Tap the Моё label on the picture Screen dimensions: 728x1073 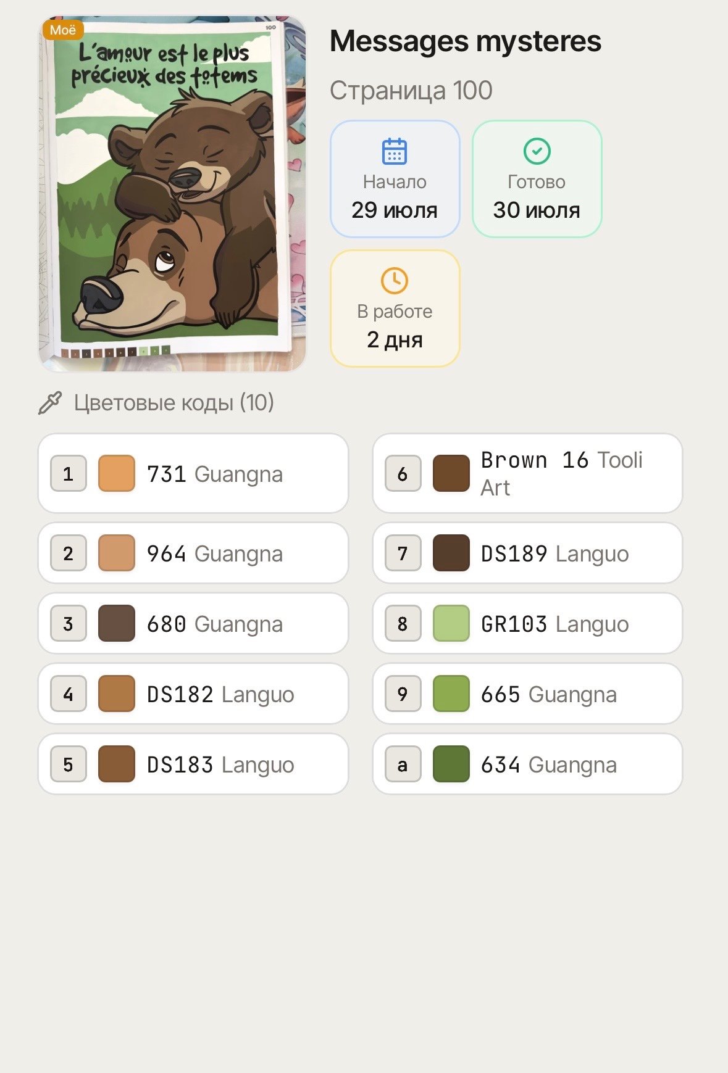coord(63,30)
